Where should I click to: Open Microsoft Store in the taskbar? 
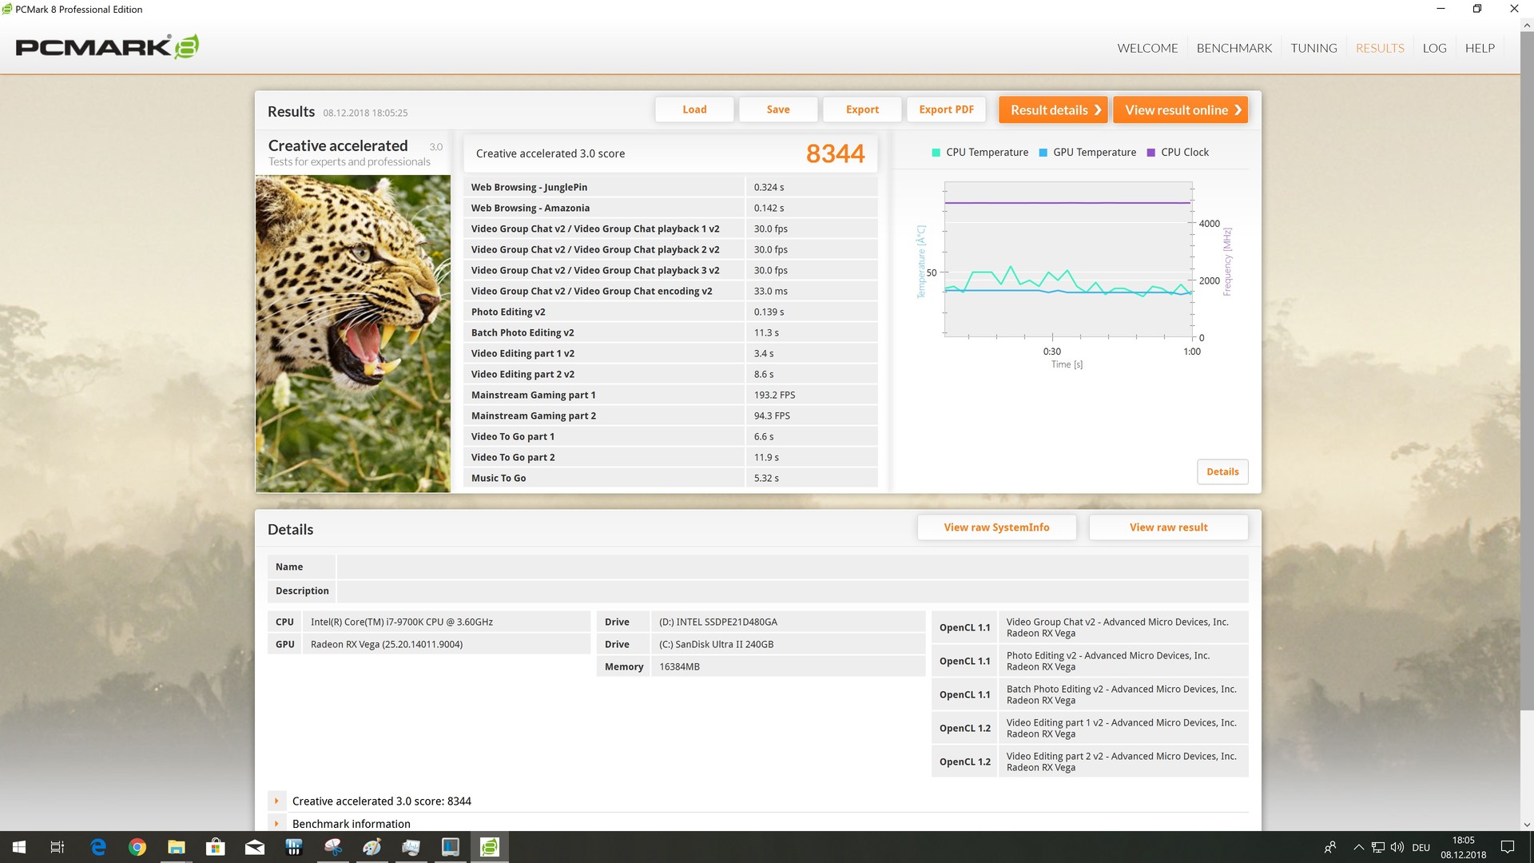coord(216,847)
